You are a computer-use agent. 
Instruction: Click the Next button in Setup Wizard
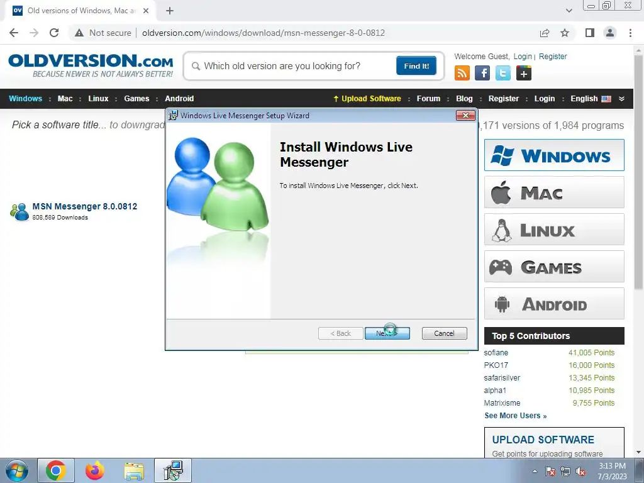coord(387,333)
